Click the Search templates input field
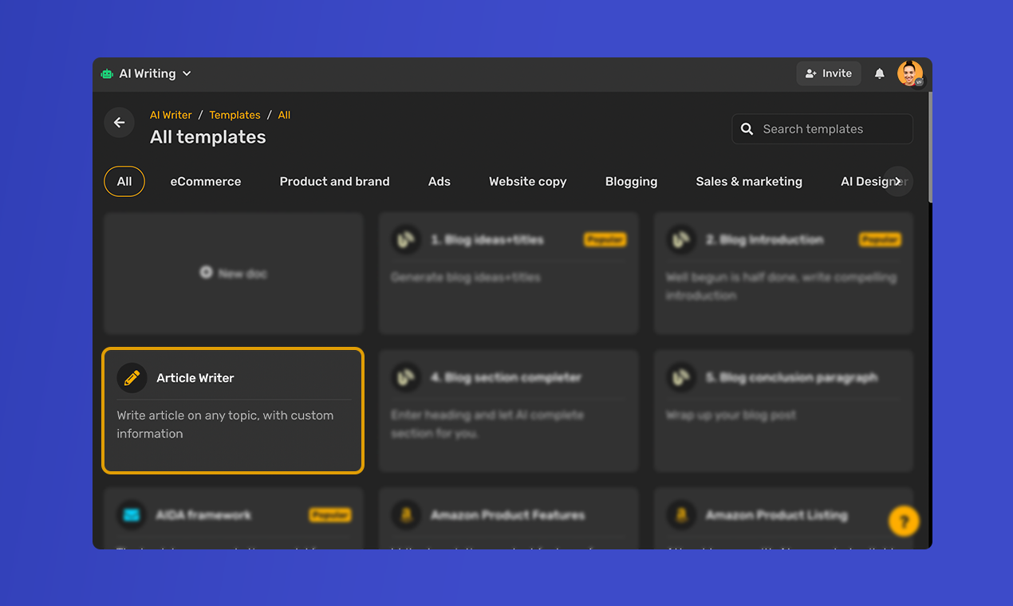Image resolution: width=1013 pixels, height=606 pixels. click(830, 129)
